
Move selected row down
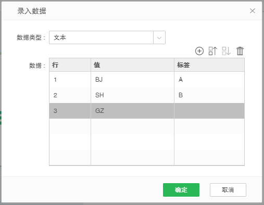point(227,51)
